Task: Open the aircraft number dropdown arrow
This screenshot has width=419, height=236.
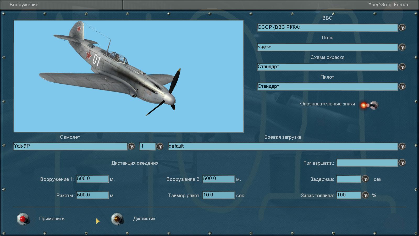Action: [x=160, y=146]
